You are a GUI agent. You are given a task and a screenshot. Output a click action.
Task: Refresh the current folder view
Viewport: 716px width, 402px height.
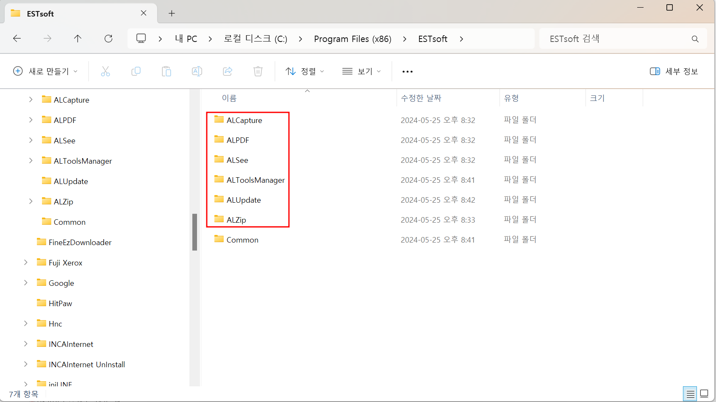pyautogui.click(x=108, y=39)
